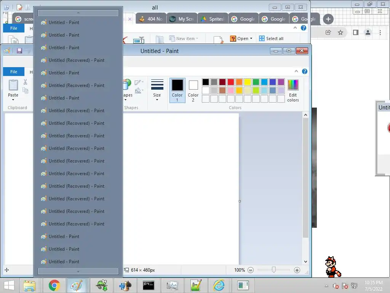390x293 pixels.
Task: Click the Copy icon under Cut in Paint
Action: [x=26, y=91]
